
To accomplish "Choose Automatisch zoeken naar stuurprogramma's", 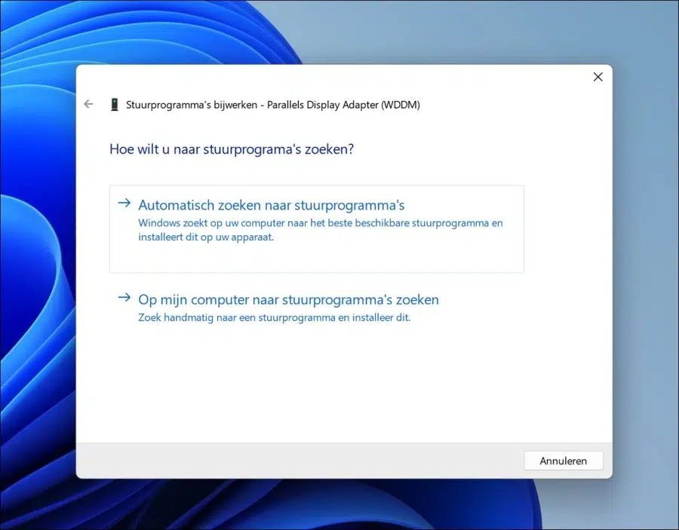I will tap(317, 229).
